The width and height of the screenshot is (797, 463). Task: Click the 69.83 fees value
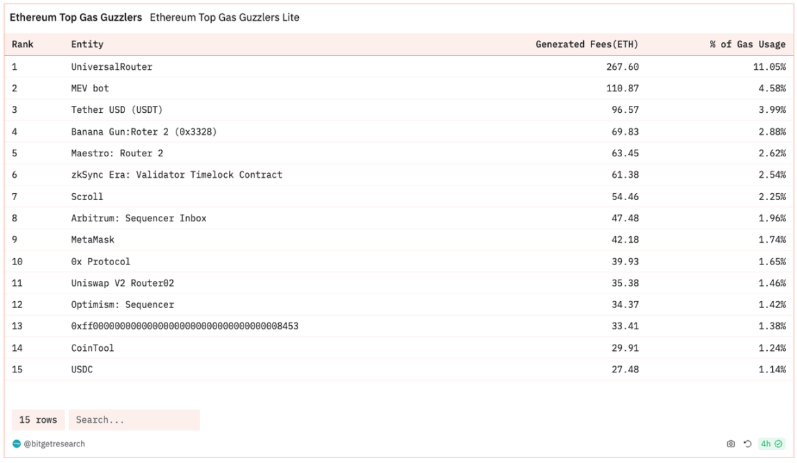click(625, 131)
